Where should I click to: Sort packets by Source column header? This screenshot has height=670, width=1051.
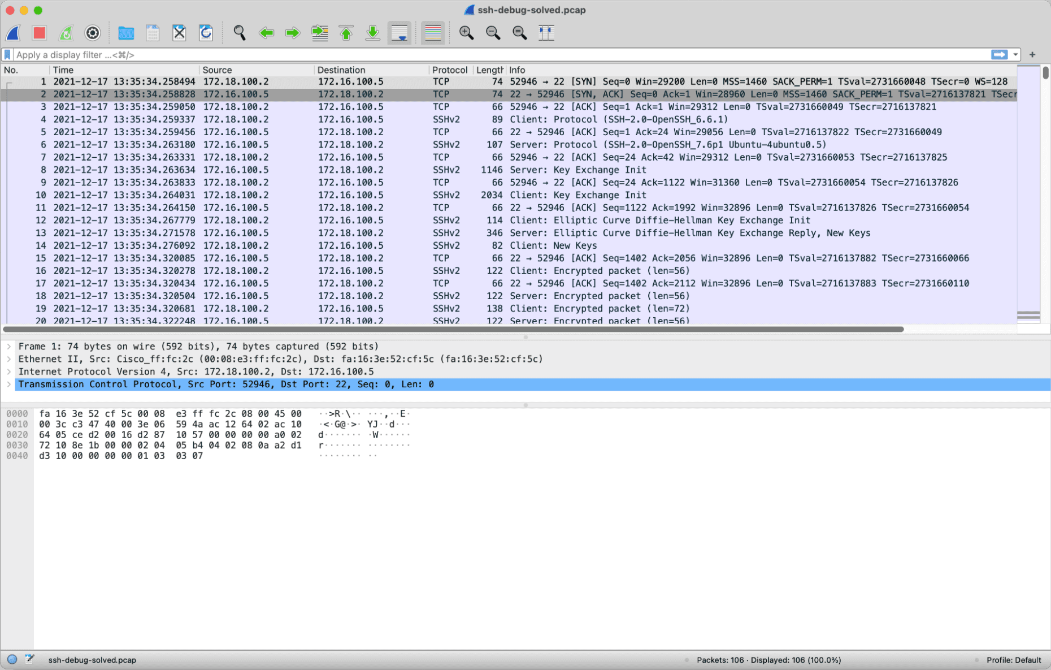pyautogui.click(x=218, y=70)
